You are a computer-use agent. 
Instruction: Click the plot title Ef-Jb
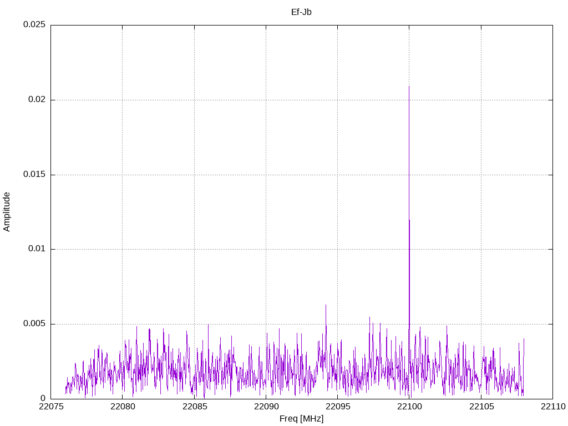tap(301, 12)
